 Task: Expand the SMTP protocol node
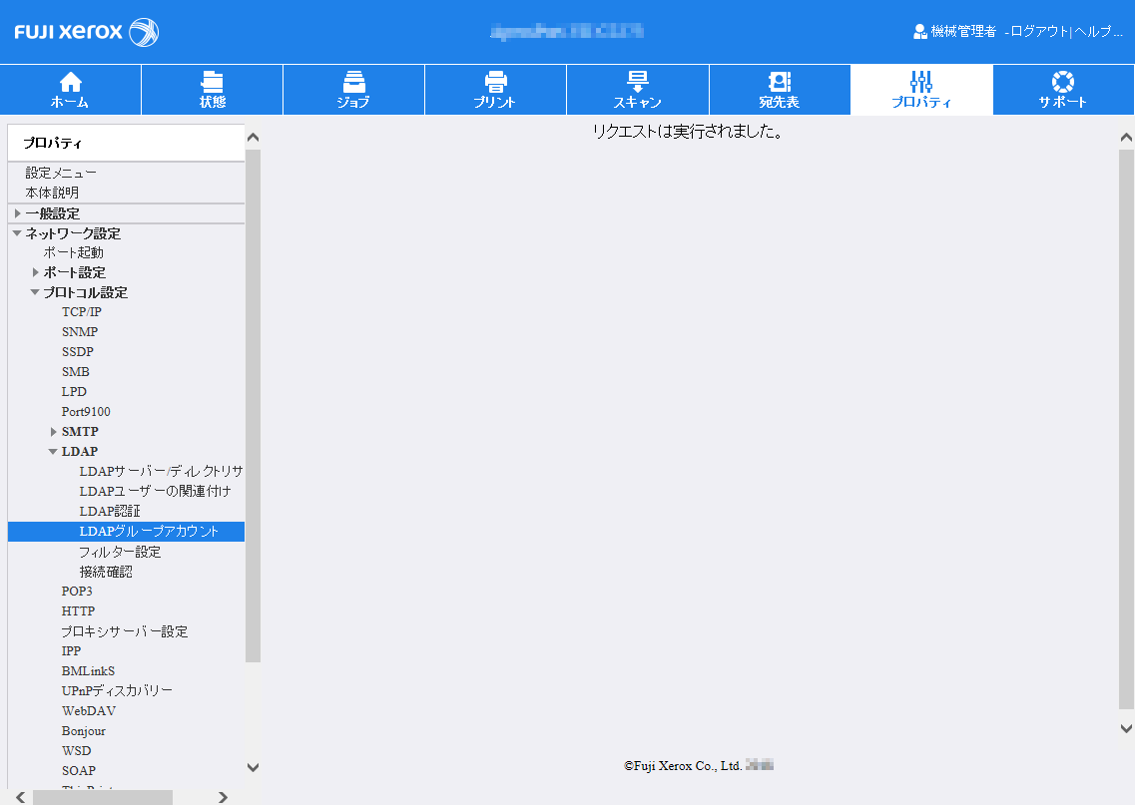click(x=54, y=432)
